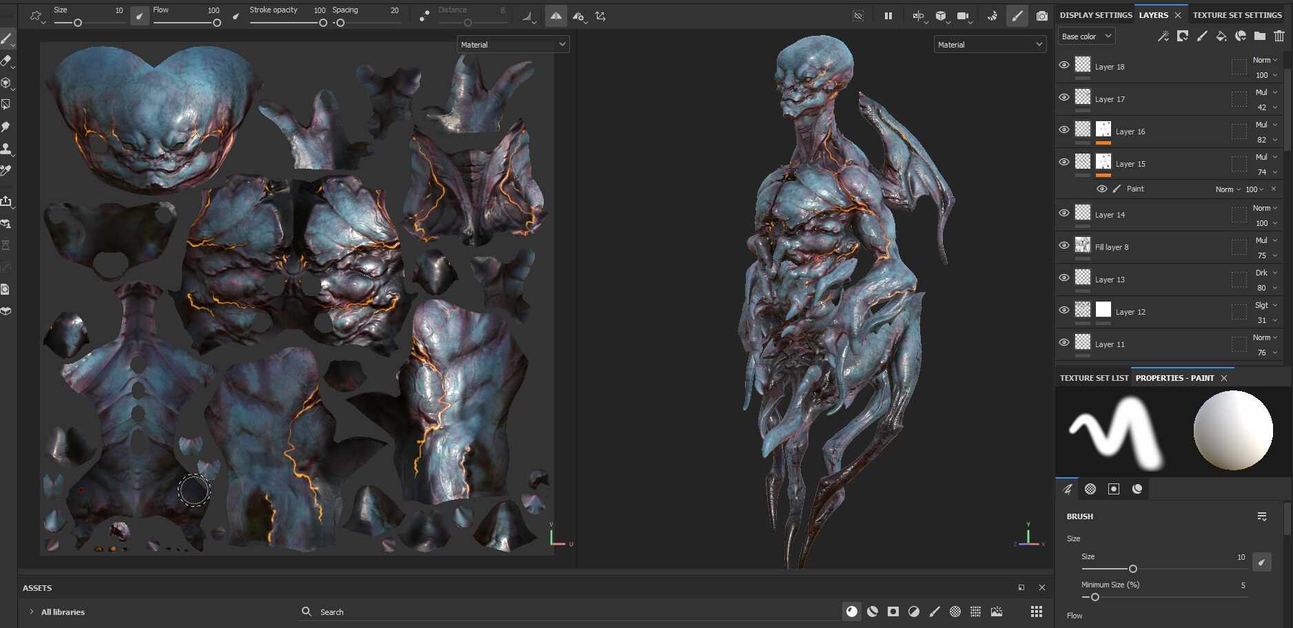Image resolution: width=1293 pixels, height=628 pixels.
Task: Switch to Display Settings tab
Action: pos(1096,14)
